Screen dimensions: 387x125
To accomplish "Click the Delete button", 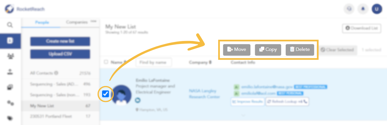I will (x=300, y=49).
